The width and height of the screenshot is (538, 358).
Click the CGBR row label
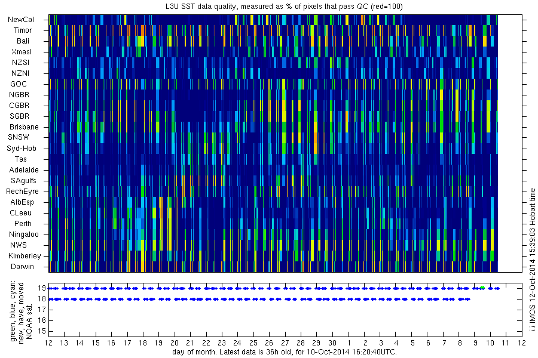(x=19, y=105)
